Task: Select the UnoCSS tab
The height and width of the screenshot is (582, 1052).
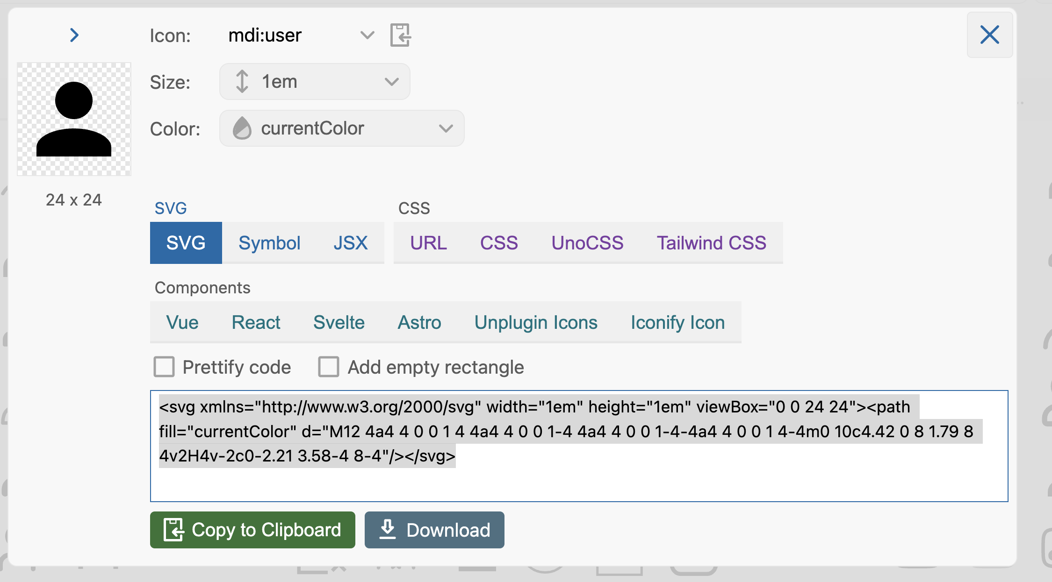Action: [x=587, y=243]
